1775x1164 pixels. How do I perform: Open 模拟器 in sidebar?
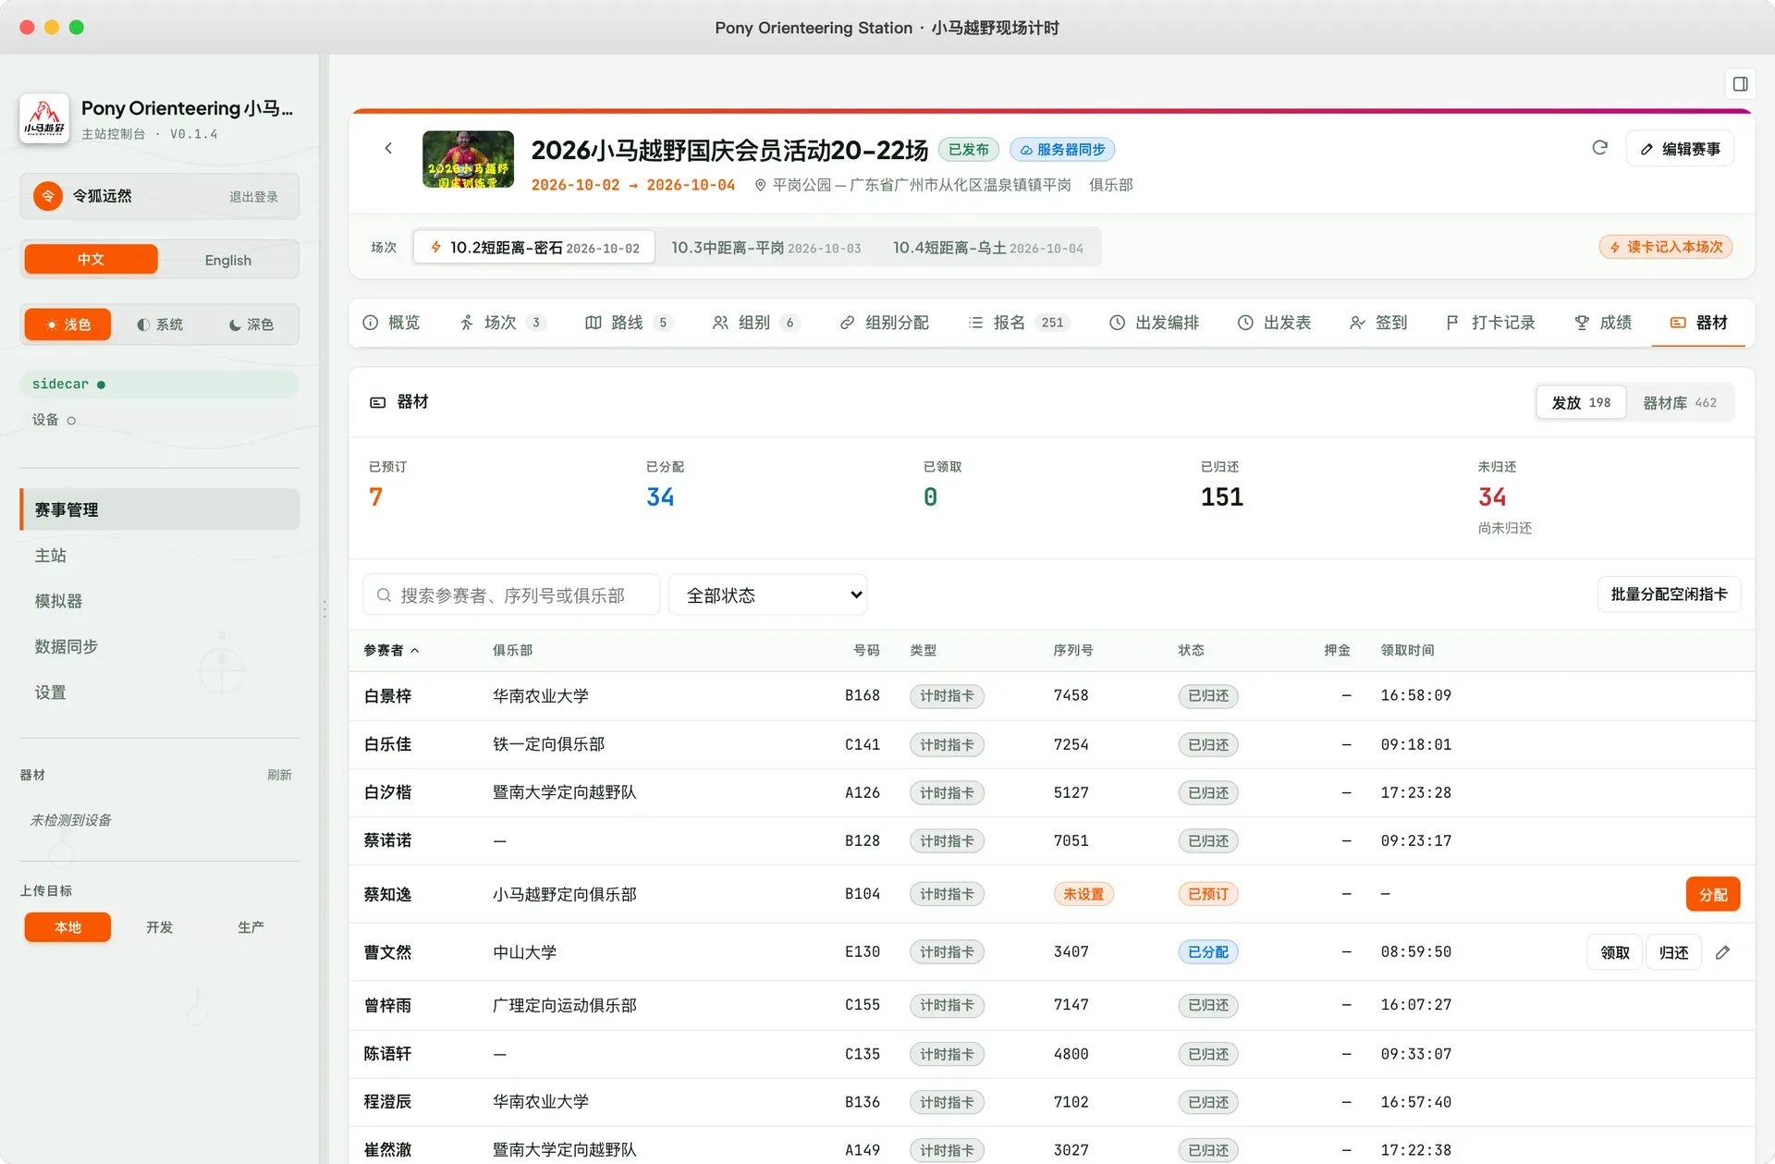click(x=159, y=601)
